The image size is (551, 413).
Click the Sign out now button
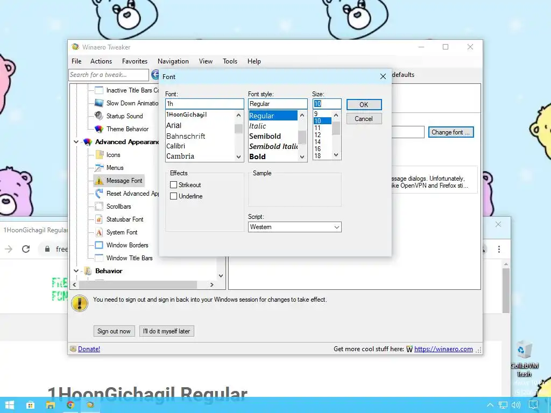click(x=114, y=331)
